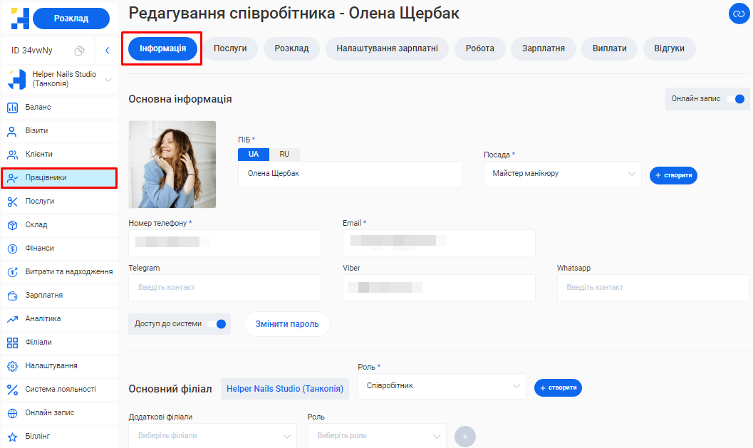Expand the Посада dropdown
Viewport: 753px width, 448px height.
pyautogui.click(x=562, y=174)
